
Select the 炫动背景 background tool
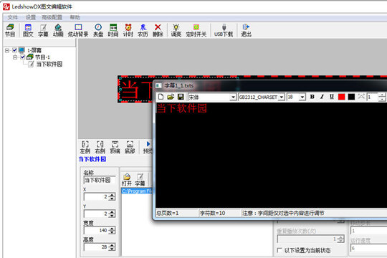point(78,30)
